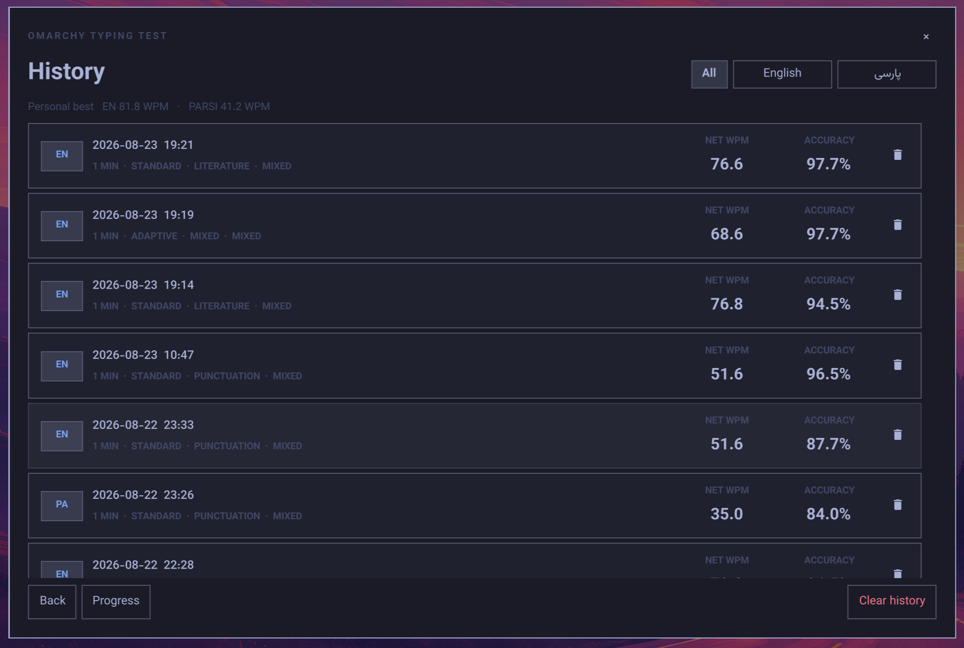Image resolution: width=964 pixels, height=648 pixels.
Task: Select the PA badge of the 23:26 entry
Action: (x=62, y=505)
